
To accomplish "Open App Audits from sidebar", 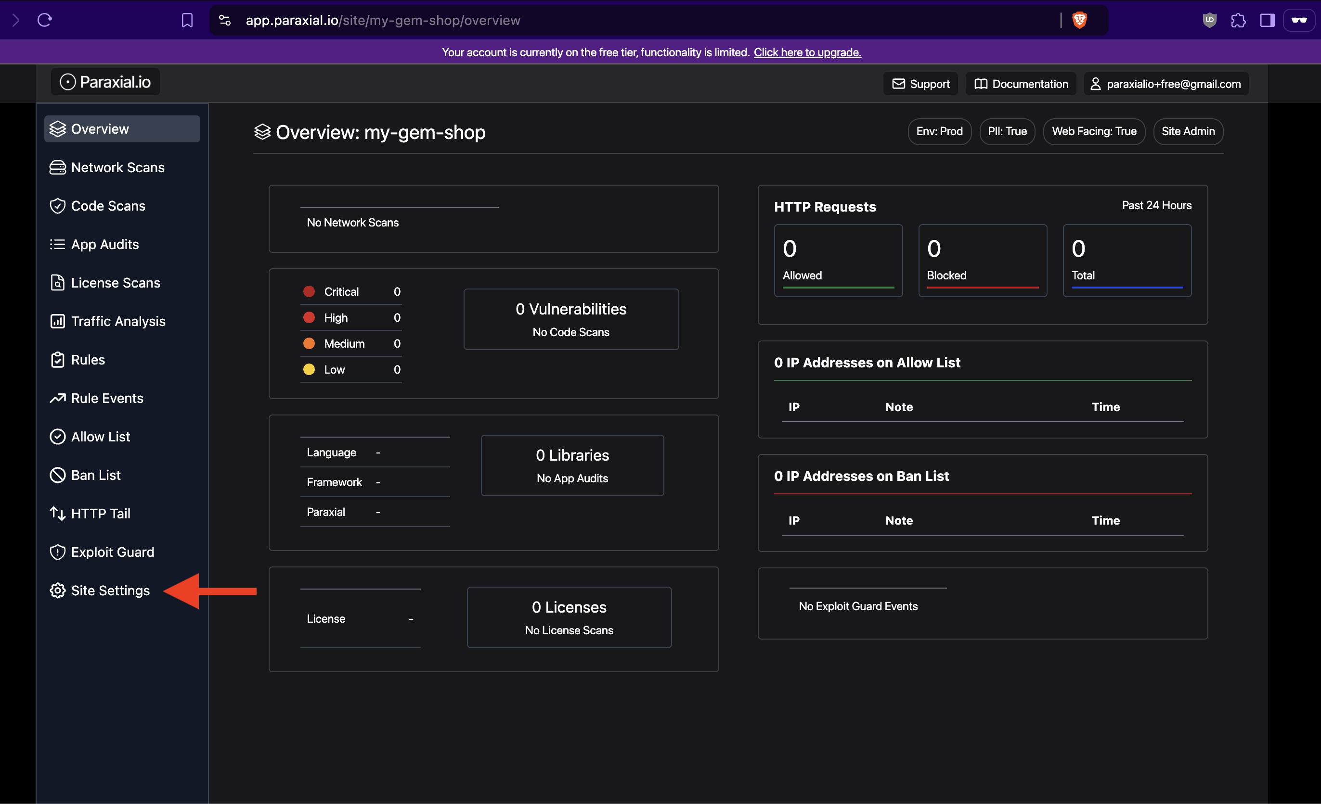I will [122, 244].
